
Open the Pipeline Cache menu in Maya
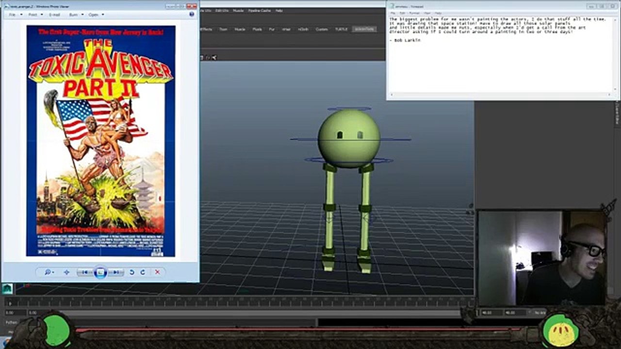(259, 10)
